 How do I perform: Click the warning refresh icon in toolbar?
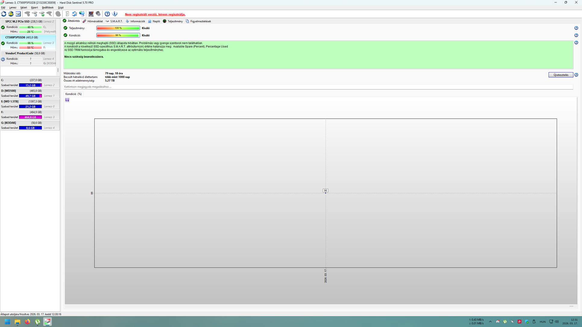[x=11, y=14]
